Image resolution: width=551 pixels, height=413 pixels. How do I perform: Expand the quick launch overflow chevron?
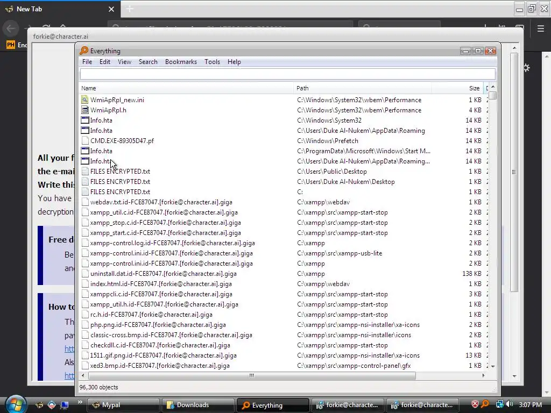coord(80,402)
